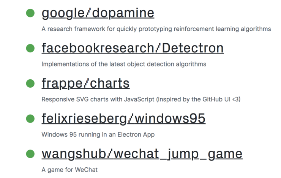Select the green bullet beside wangshub/wechat_jump_game
Screen dimensions: 281x178
pyautogui.click(x=30, y=154)
